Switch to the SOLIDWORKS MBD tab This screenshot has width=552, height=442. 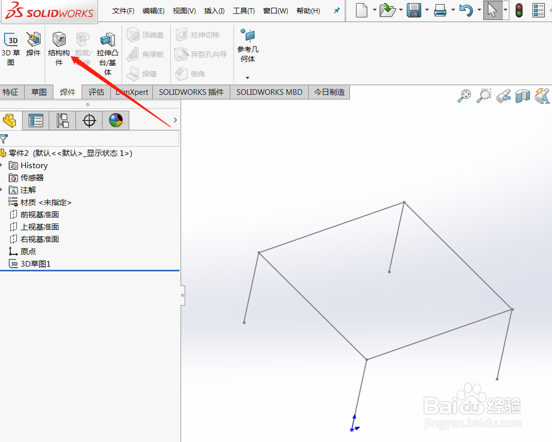[269, 92]
